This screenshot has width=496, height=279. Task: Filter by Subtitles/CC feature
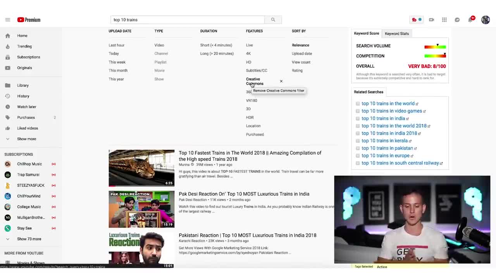coord(257,71)
